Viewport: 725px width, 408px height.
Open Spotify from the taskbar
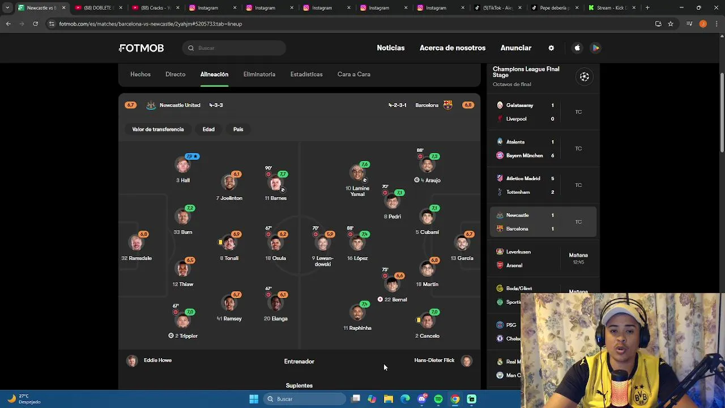[438, 399]
